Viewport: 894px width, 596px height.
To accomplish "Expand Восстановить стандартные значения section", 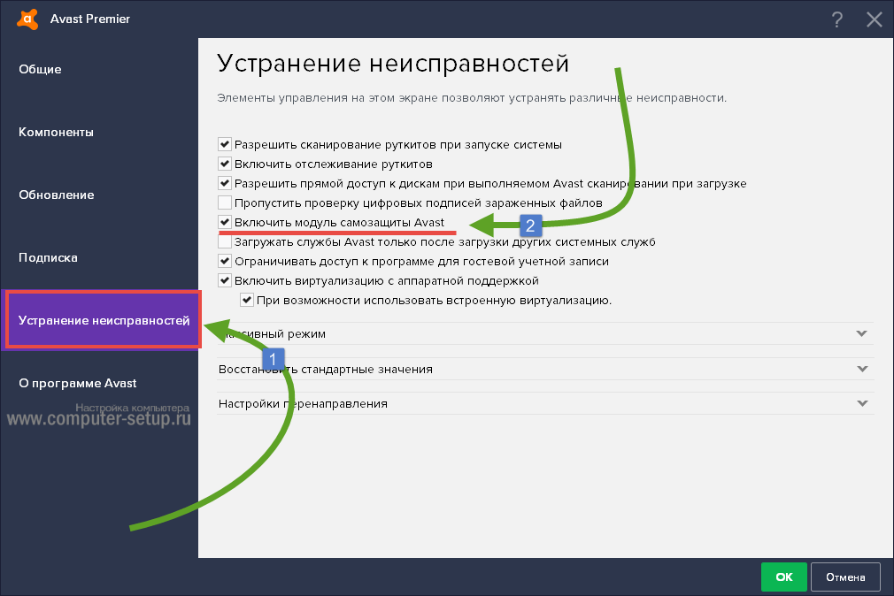I will tap(861, 369).
